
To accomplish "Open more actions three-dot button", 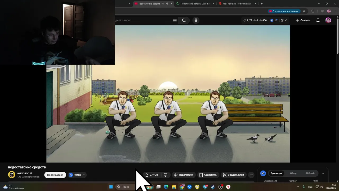I will pos(251,175).
